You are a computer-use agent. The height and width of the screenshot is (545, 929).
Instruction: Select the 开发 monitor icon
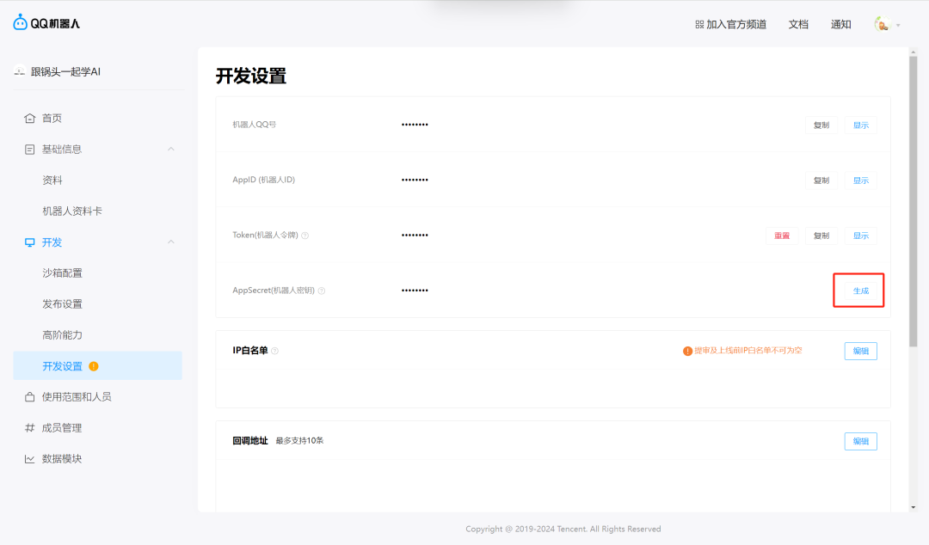(x=30, y=242)
